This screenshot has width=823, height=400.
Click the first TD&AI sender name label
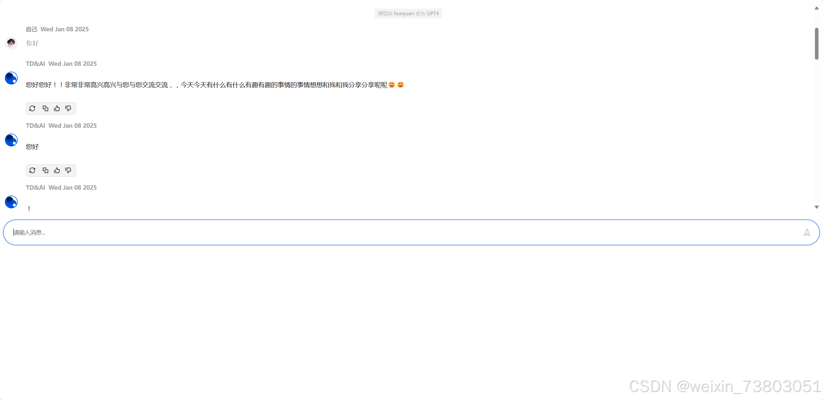(36, 64)
